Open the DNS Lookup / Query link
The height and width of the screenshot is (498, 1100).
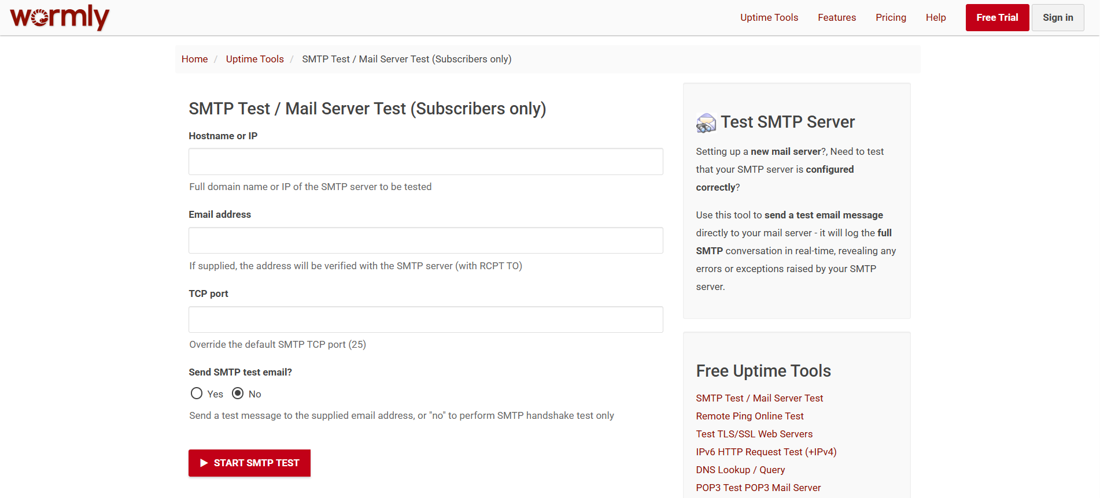pos(740,470)
